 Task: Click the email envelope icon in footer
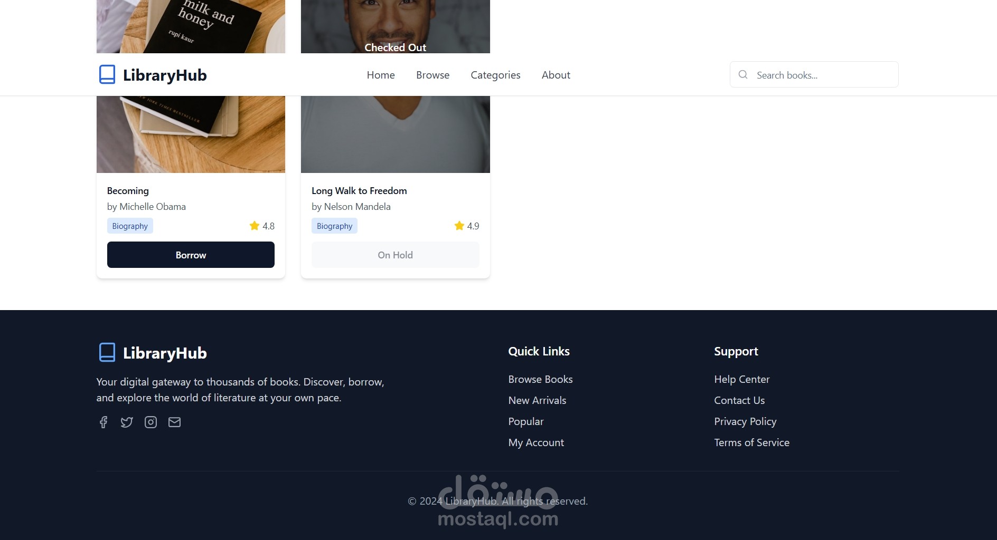tap(174, 422)
